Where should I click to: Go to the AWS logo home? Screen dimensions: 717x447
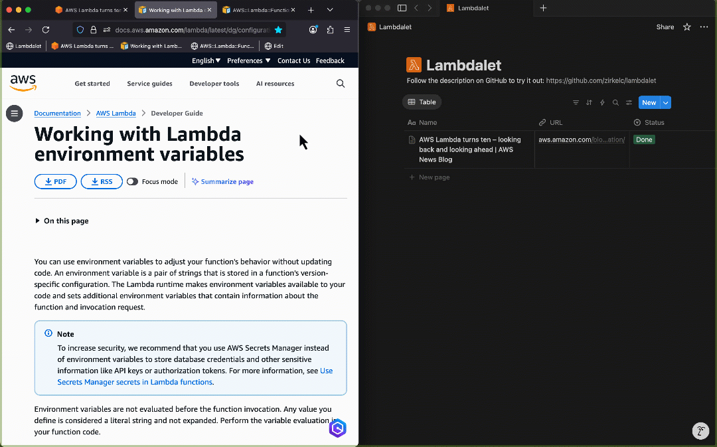click(23, 83)
